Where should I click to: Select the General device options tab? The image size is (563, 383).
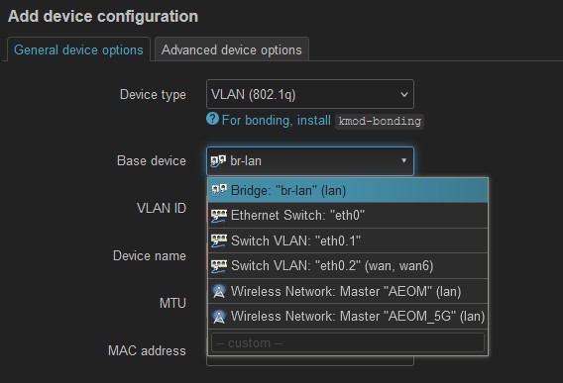[x=78, y=49]
